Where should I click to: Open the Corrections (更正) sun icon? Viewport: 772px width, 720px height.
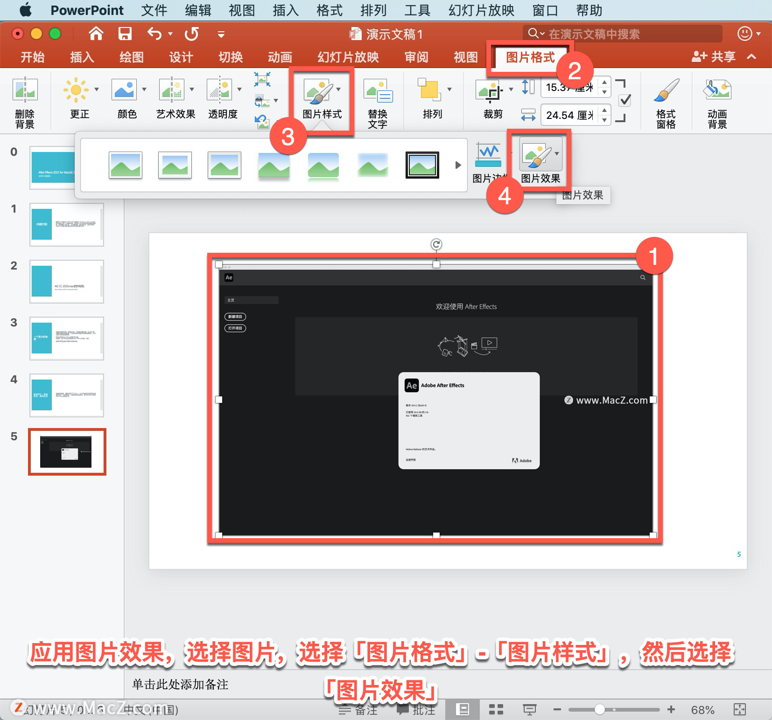[x=76, y=90]
